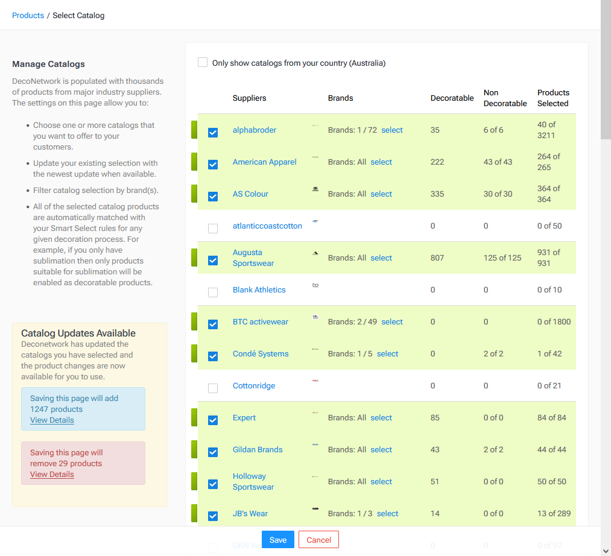Enable only show catalogs from Australia
The height and width of the screenshot is (556, 611).
pos(203,62)
